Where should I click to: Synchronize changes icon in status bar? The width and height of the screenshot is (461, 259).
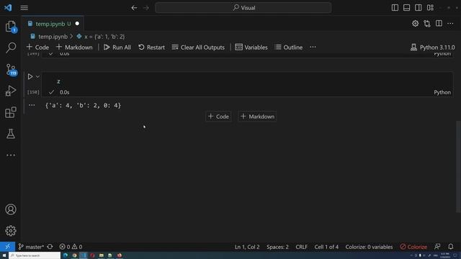[x=50, y=247]
